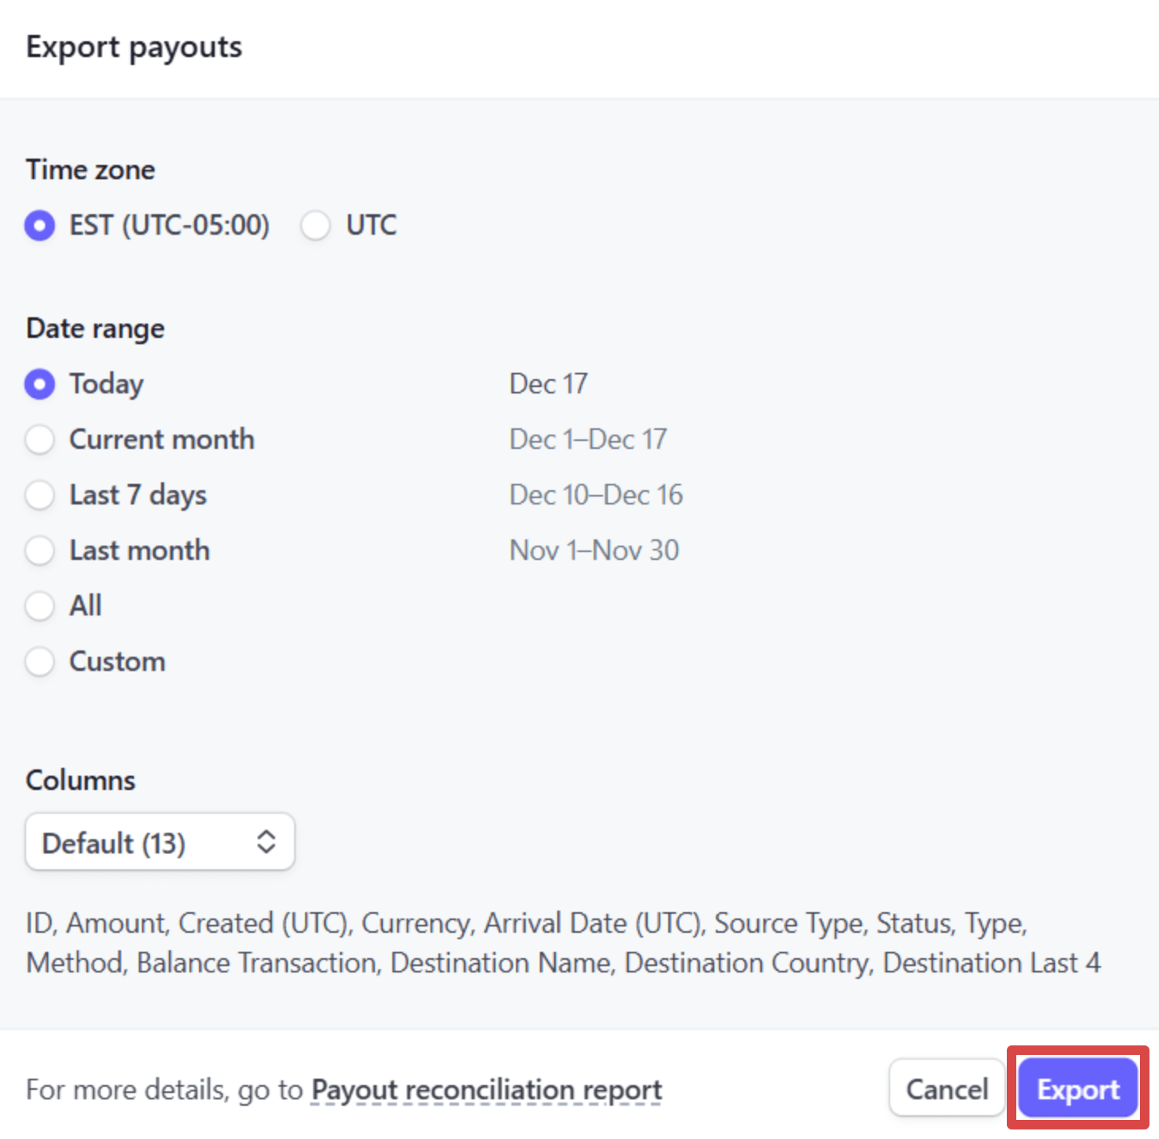Click the Export payouts dialog title
Screen dimensions: 1159x1139
coord(134,46)
